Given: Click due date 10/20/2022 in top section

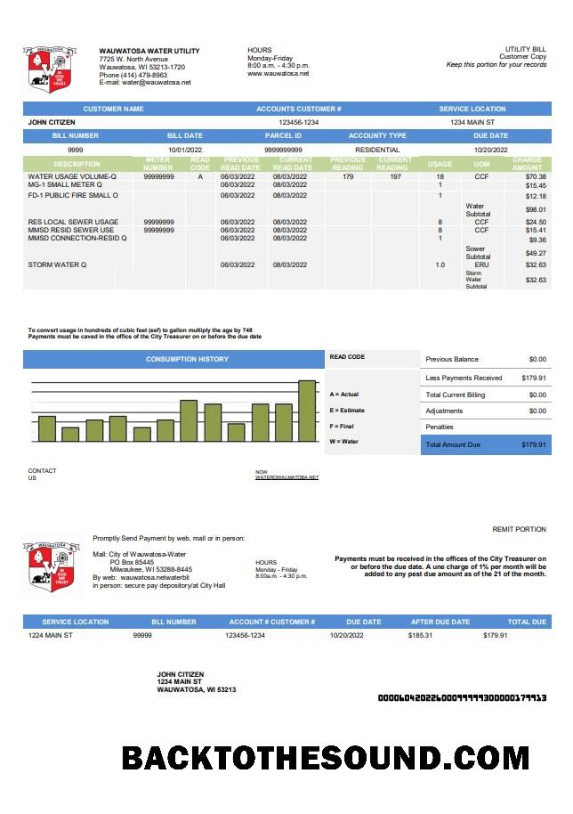Looking at the screenshot, I should (490, 150).
